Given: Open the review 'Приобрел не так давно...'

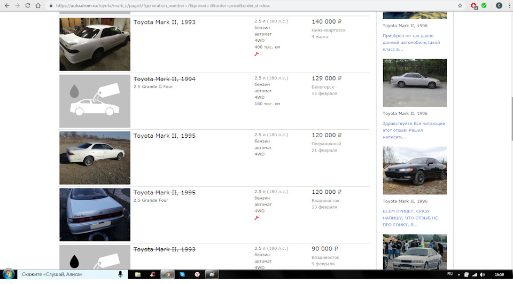Looking at the screenshot, I should (411, 43).
